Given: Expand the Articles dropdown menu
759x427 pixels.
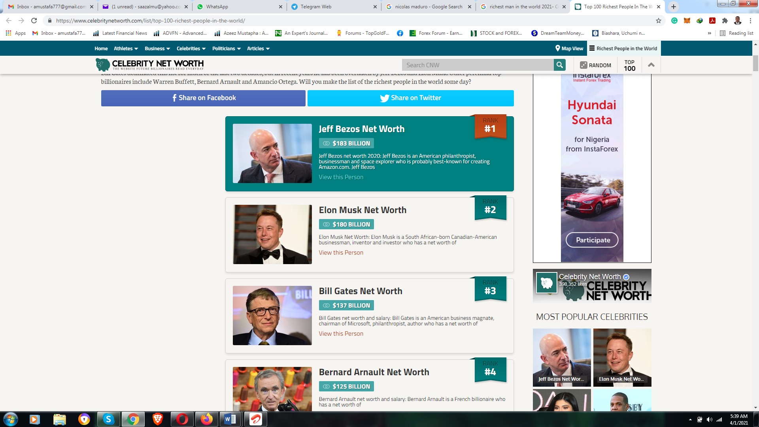Looking at the screenshot, I should (x=258, y=48).
